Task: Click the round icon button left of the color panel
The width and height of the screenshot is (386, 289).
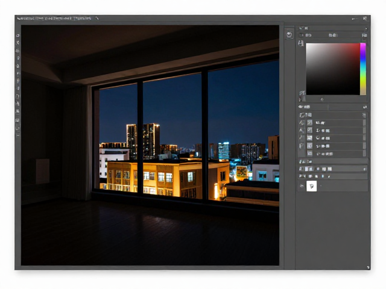Action: pyautogui.click(x=289, y=35)
